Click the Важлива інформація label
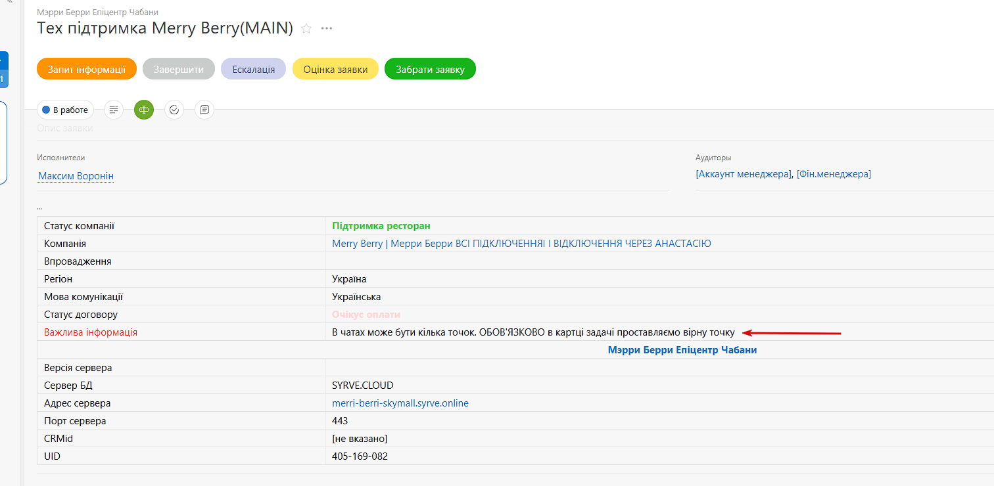The height and width of the screenshot is (486, 994). (x=91, y=332)
